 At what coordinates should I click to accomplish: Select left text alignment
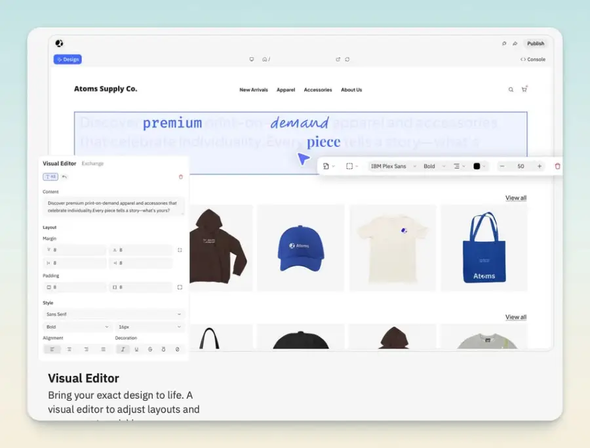(x=52, y=350)
